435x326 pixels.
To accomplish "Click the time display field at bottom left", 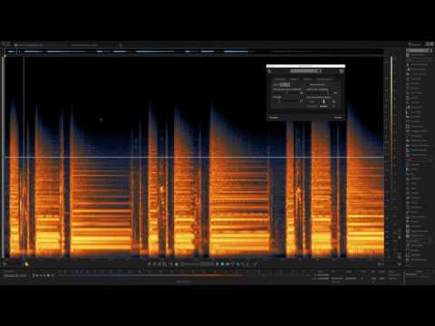I will tap(15, 276).
